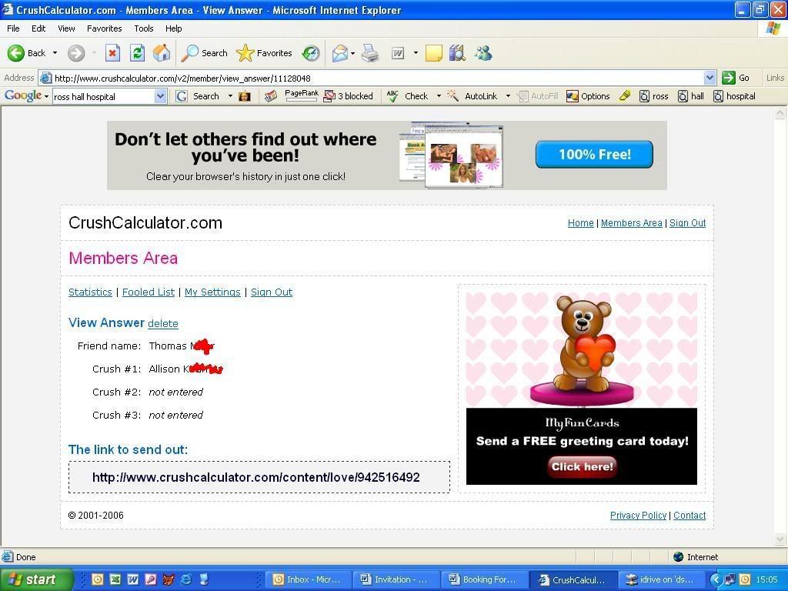The width and height of the screenshot is (788, 591).
Task: Click Go button next to address bar
Action: click(736, 78)
